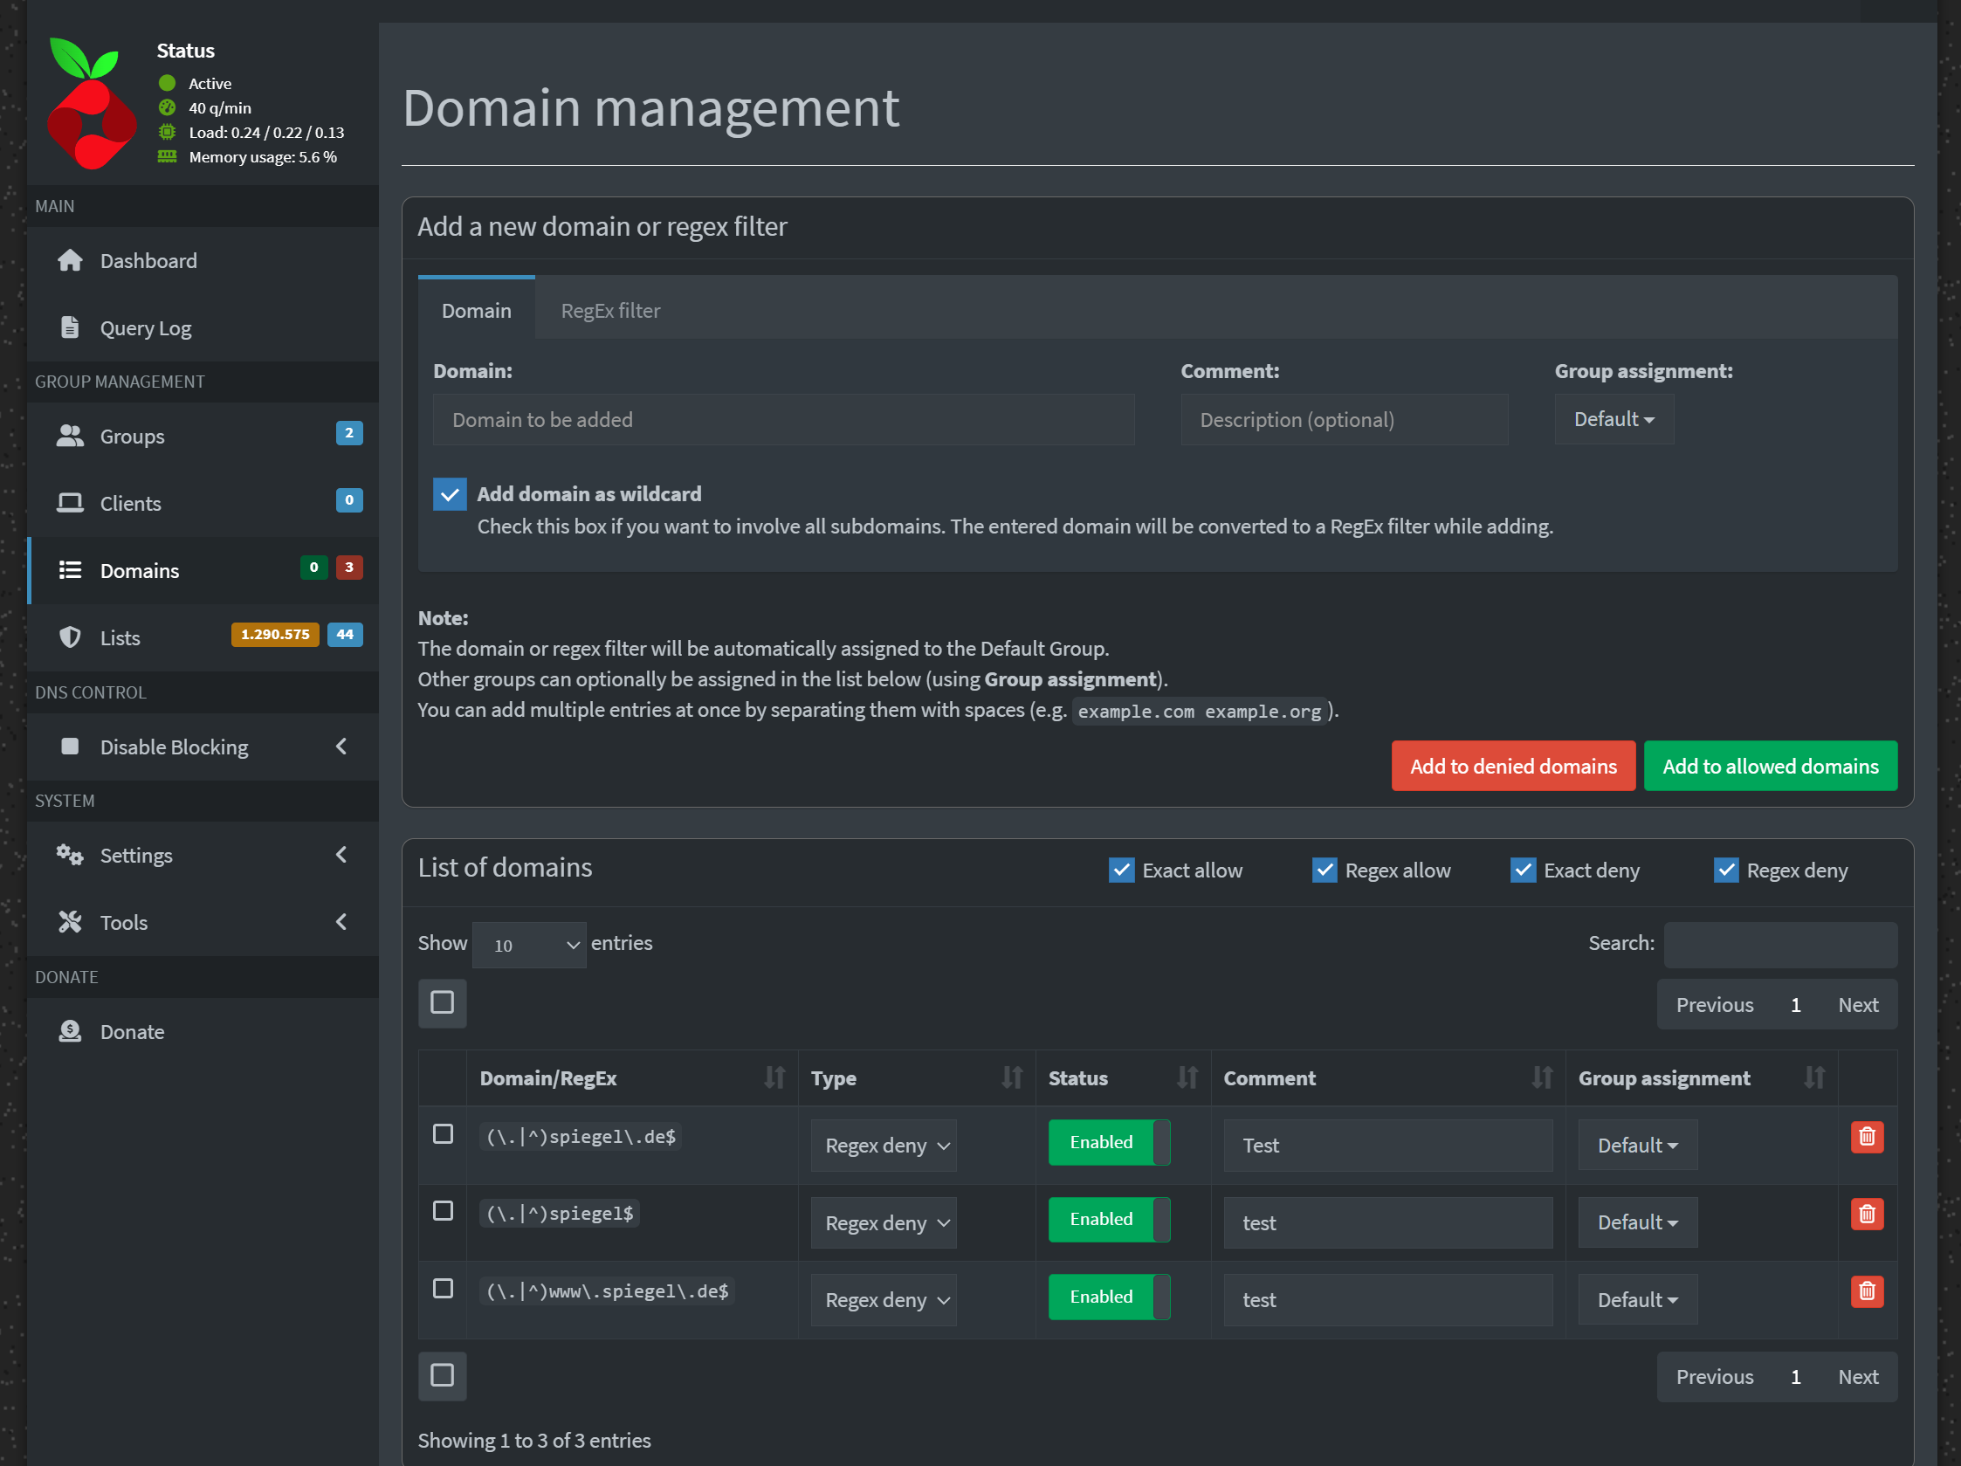Toggle the Exact allow filter checkbox

point(1121,871)
